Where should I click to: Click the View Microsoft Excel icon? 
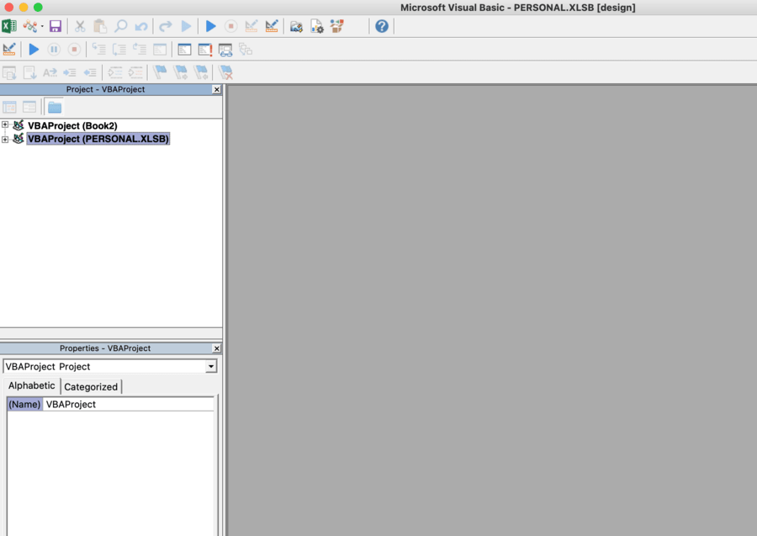[9, 26]
